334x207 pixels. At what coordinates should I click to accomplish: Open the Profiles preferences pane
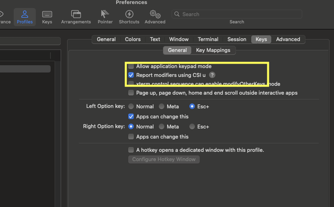tap(25, 17)
